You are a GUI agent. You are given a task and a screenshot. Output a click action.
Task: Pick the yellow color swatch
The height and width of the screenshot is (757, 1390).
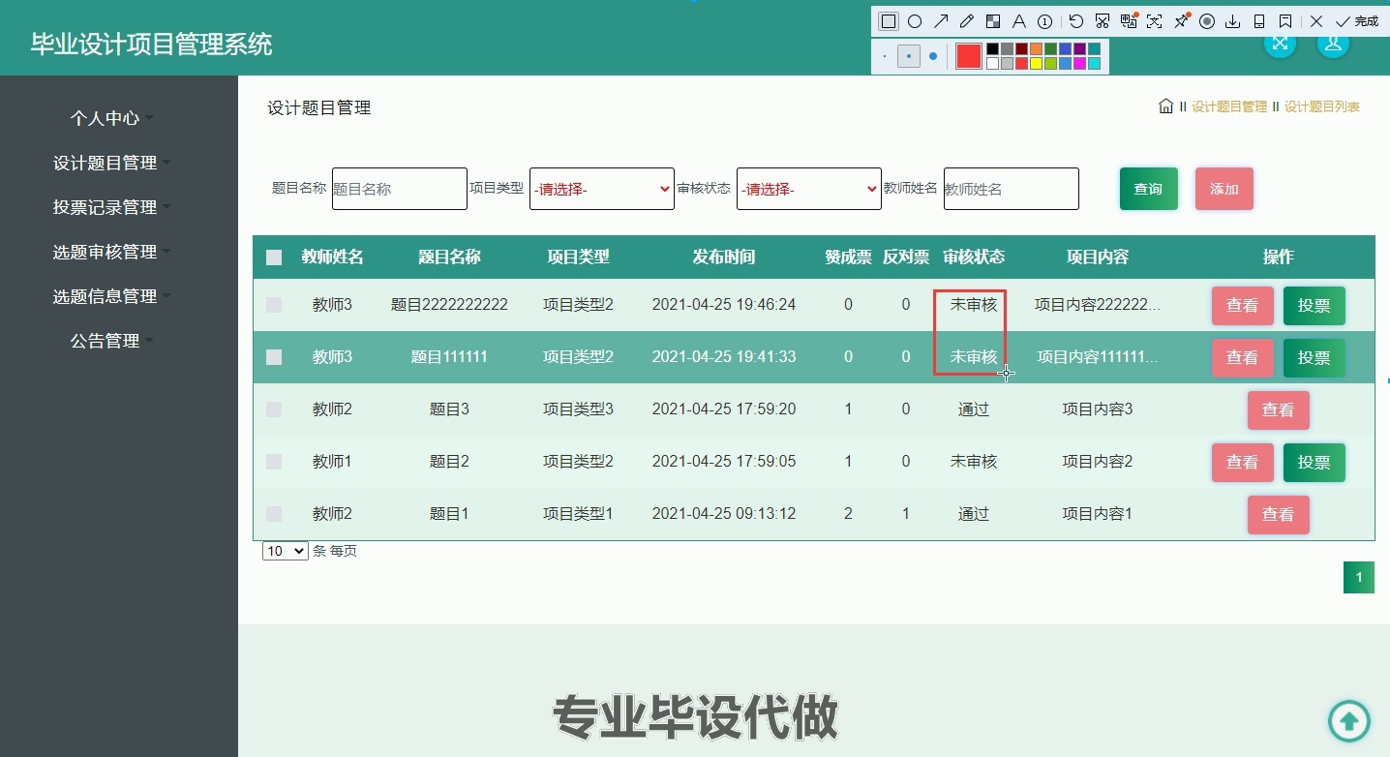(1036, 64)
